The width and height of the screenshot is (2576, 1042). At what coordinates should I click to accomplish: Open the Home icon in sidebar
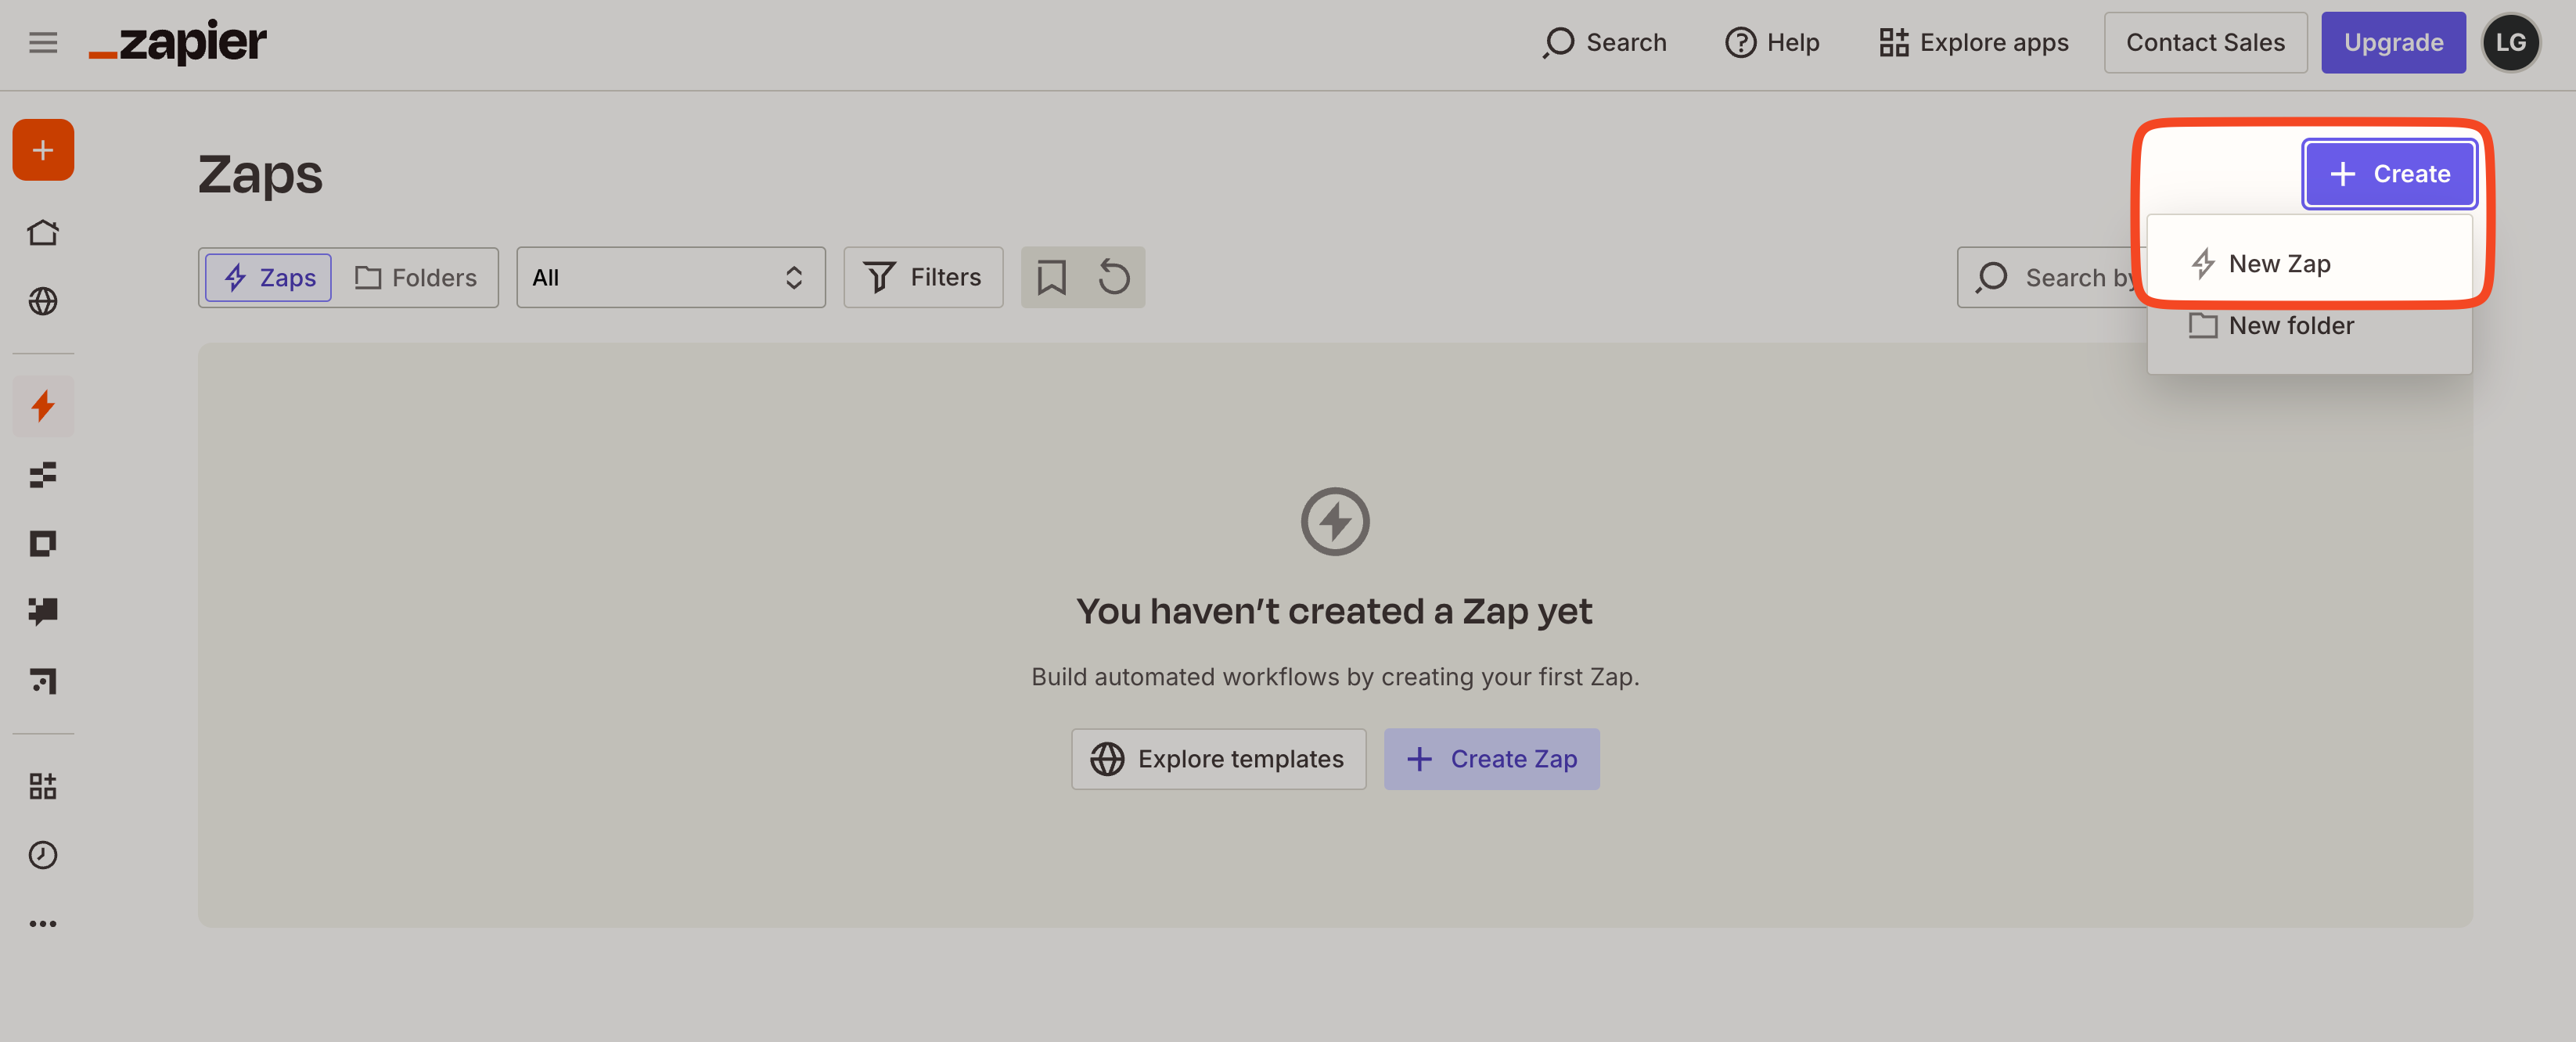pos(43,233)
